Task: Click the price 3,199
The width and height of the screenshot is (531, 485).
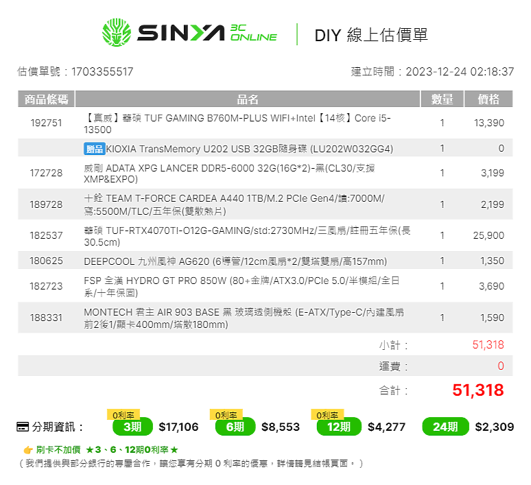Action: point(493,173)
